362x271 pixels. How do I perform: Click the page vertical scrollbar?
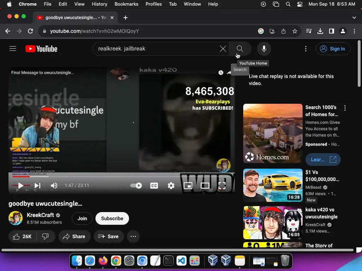click(359, 64)
